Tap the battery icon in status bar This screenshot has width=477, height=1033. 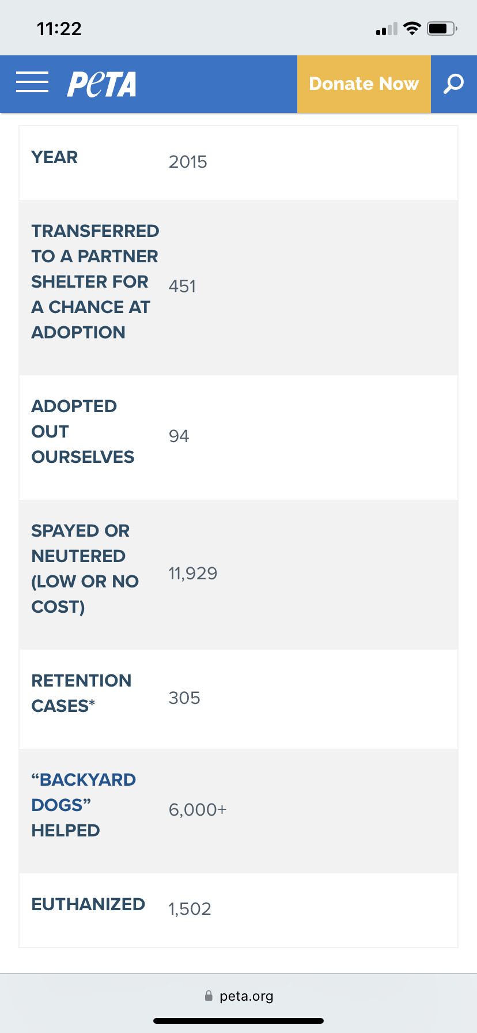pyautogui.click(x=442, y=28)
